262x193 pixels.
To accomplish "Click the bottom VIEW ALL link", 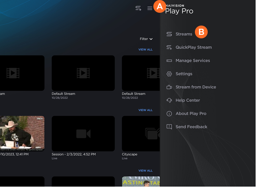I will [x=145, y=171].
